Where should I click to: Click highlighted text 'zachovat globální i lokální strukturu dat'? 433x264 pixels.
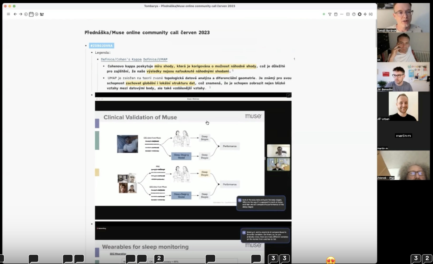pyautogui.click(x=160, y=83)
